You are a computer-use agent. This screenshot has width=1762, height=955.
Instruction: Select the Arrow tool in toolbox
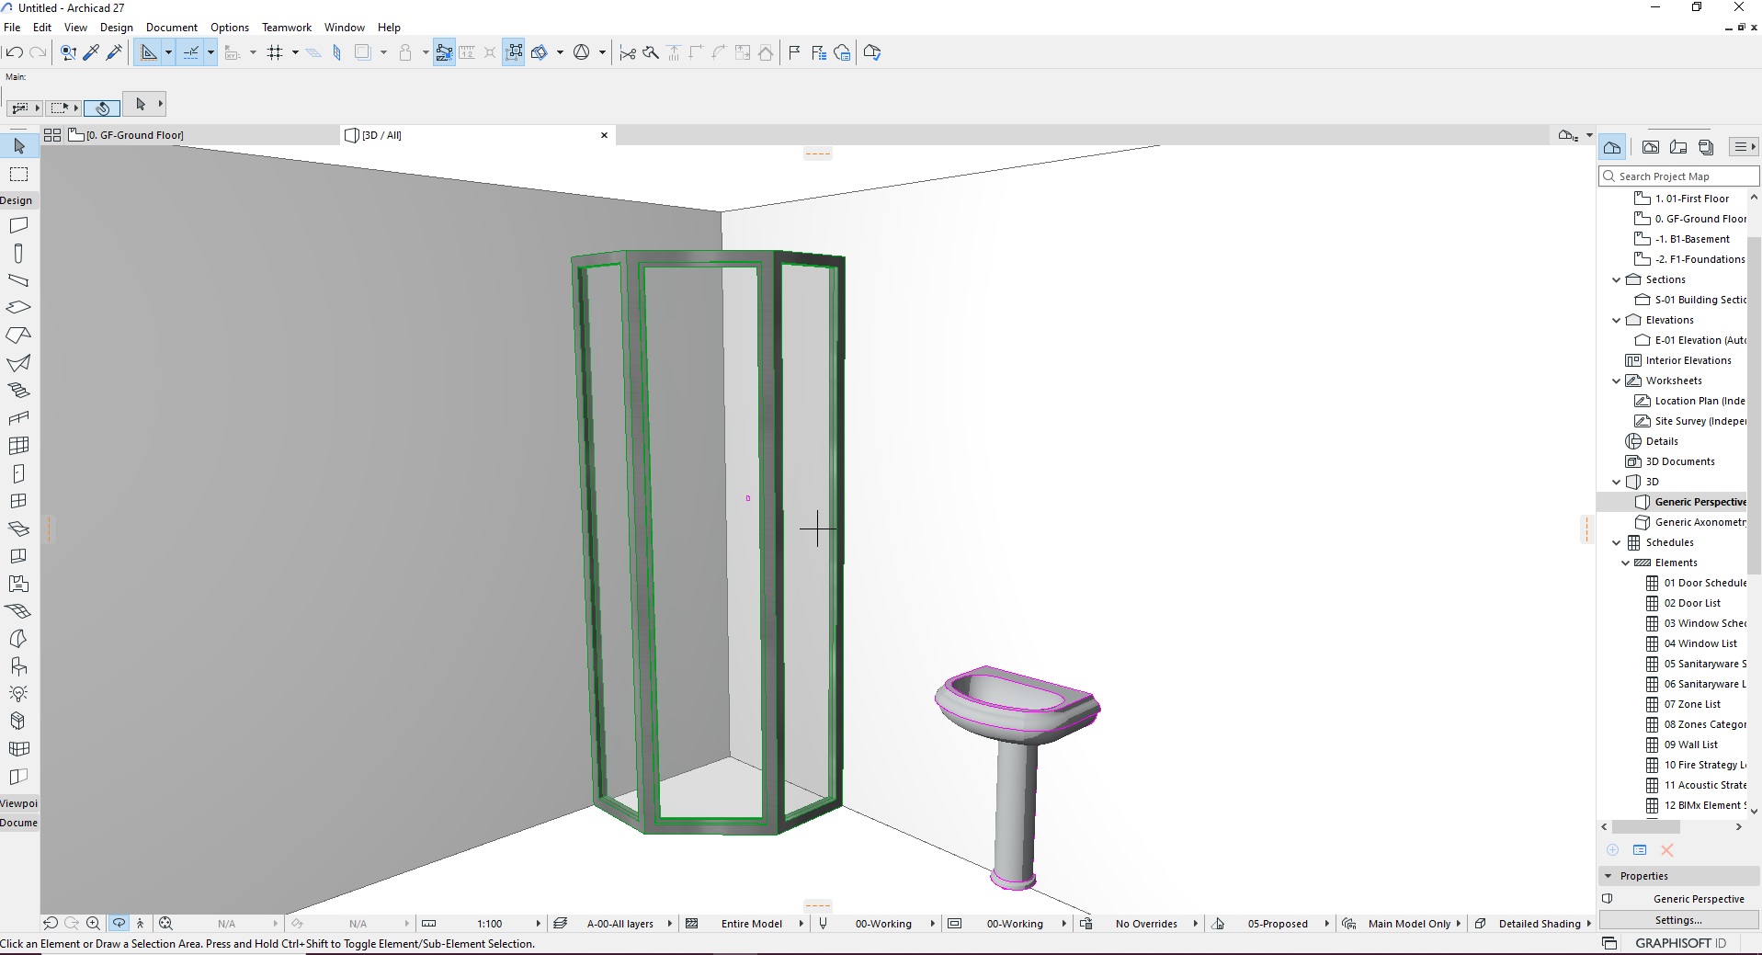(x=18, y=146)
